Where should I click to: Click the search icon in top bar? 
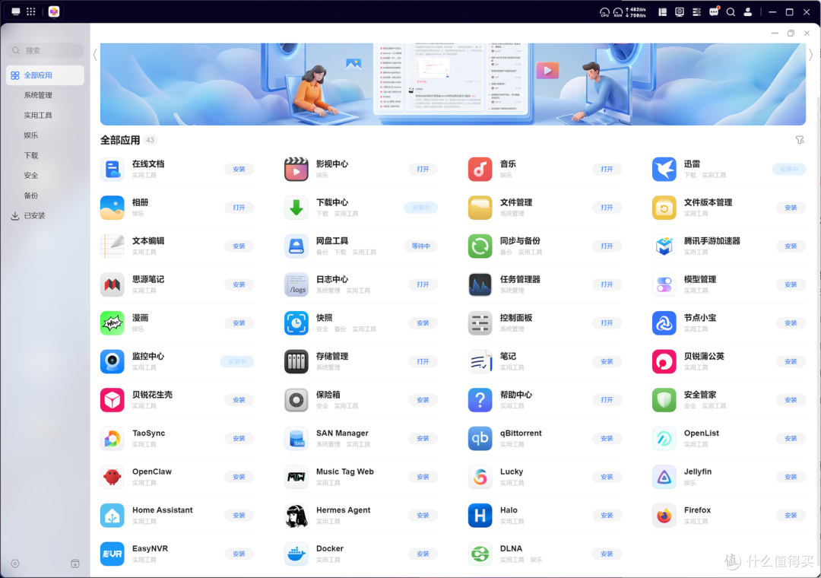tap(731, 11)
